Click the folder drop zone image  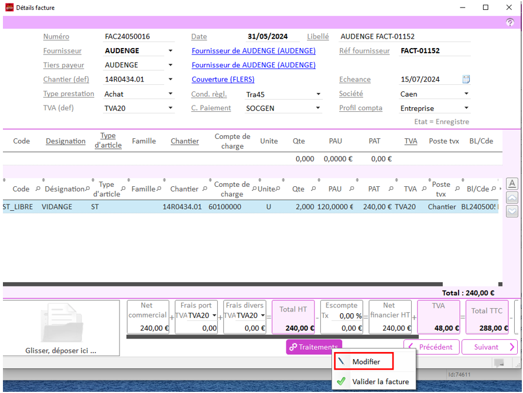(61, 323)
